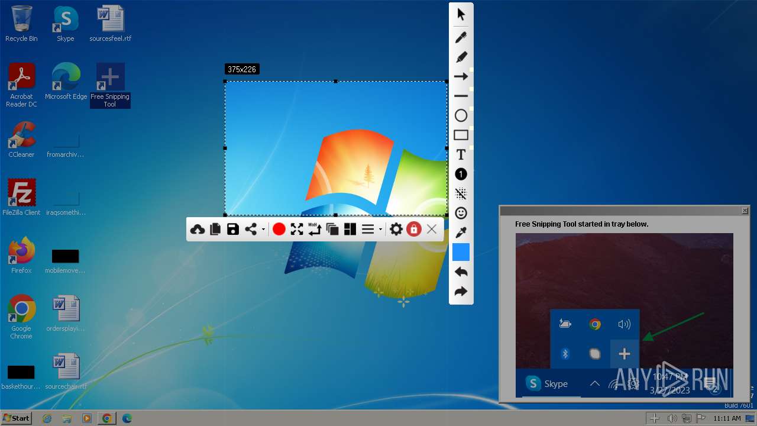The width and height of the screenshot is (757, 426).
Task: Open Internet Explorer from taskbar
Action: [47, 418]
